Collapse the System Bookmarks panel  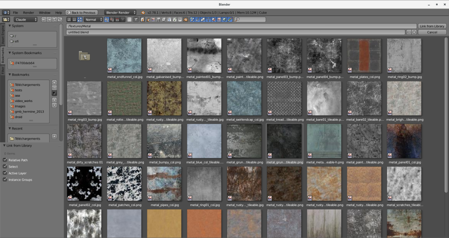tap(10, 53)
